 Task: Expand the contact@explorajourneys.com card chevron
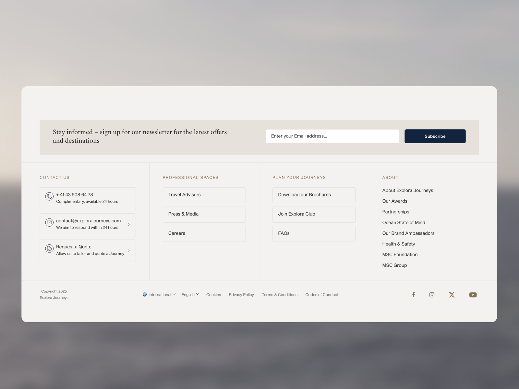[x=129, y=224]
